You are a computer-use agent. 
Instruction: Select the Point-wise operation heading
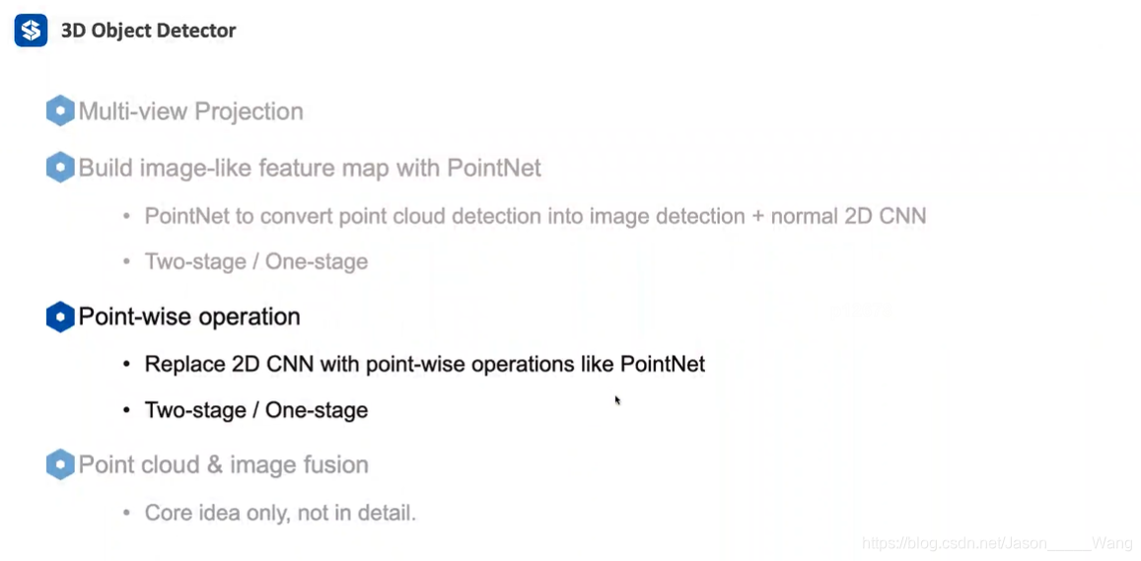[189, 316]
